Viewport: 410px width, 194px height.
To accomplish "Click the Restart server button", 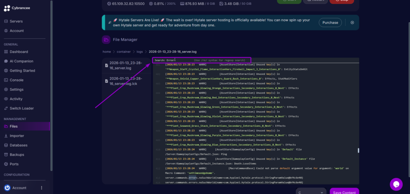I will [x=316, y=2].
